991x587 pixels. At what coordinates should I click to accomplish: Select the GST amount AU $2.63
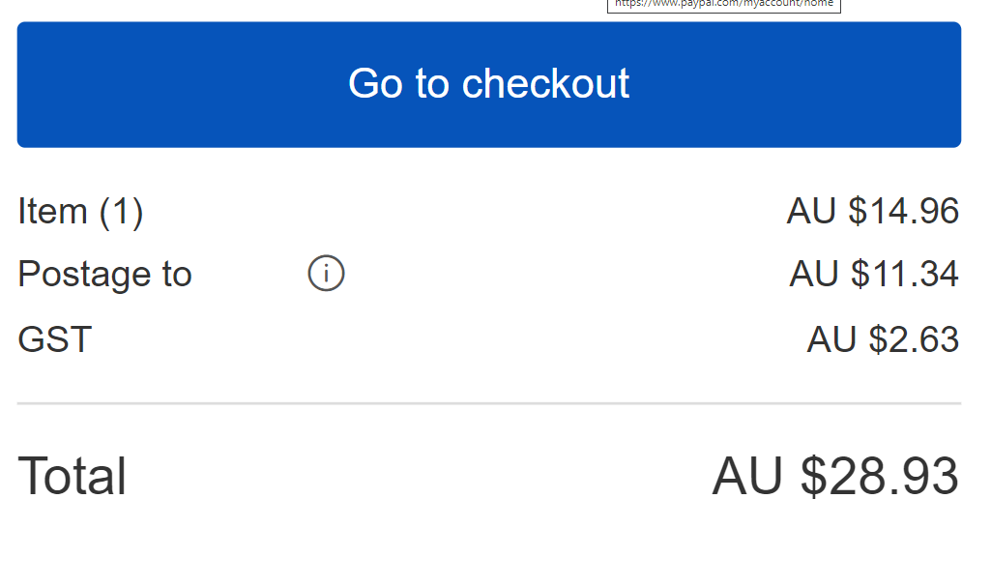click(883, 339)
